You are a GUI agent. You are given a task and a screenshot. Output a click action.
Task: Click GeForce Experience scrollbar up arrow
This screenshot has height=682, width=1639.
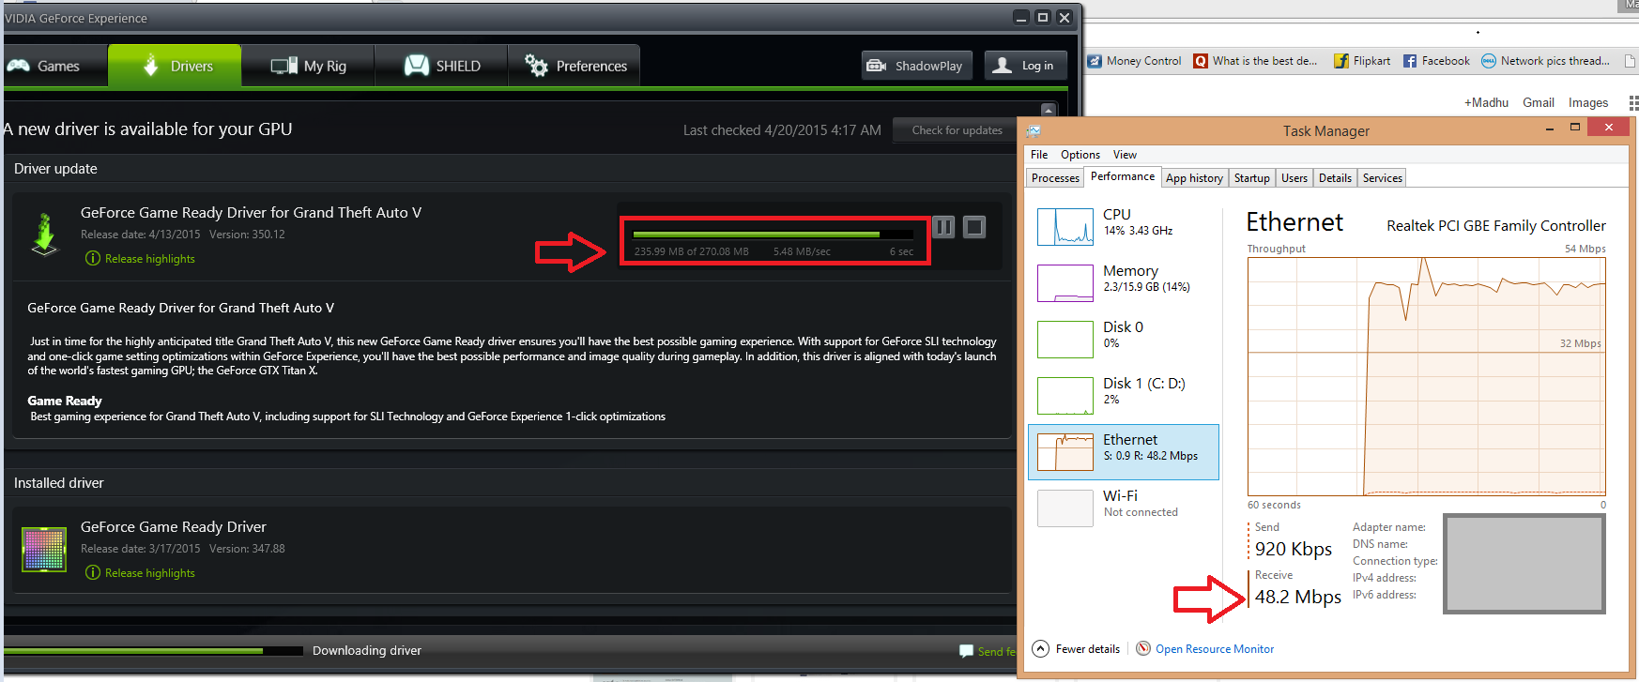coord(1049,110)
